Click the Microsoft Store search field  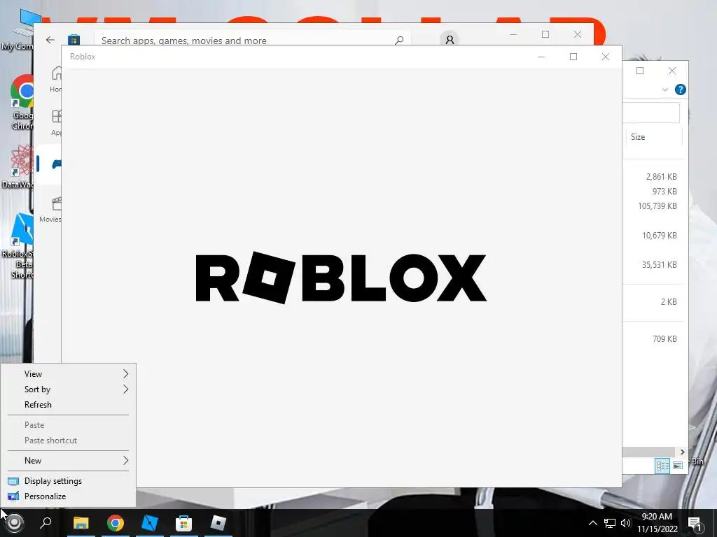pos(252,38)
